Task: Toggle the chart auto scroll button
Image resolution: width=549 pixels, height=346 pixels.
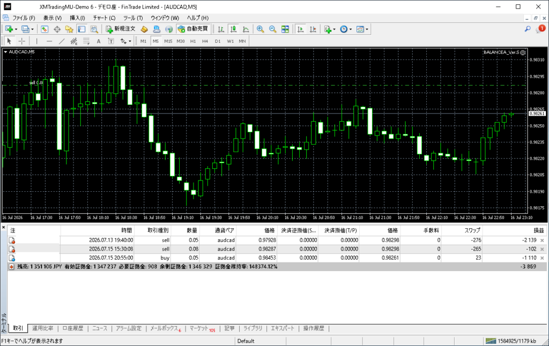Action: pos(300,29)
